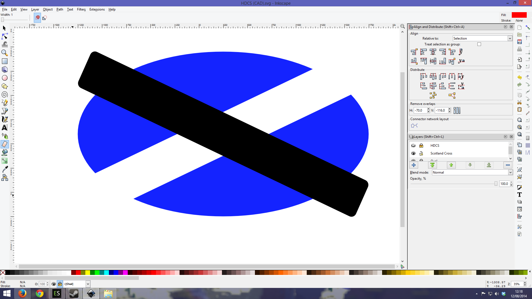The height and width of the screenshot is (299, 532).
Task: Unlock the HDCS layer
Action: click(421, 145)
